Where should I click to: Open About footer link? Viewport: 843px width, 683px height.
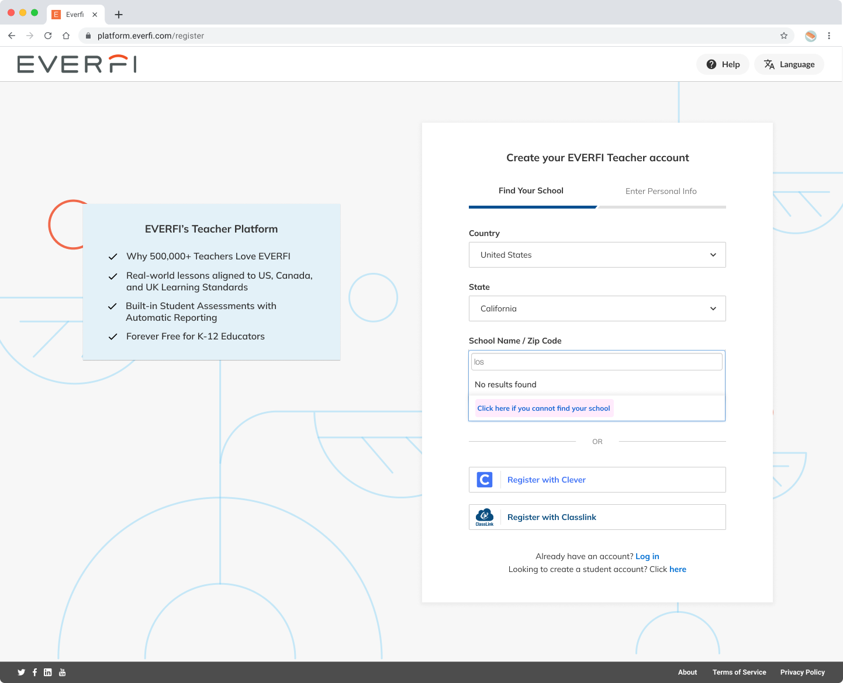pos(687,672)
